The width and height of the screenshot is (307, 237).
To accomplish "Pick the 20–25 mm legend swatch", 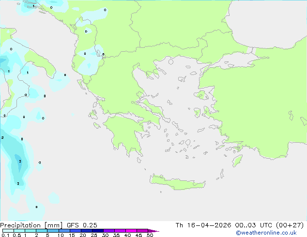I will 87,231.
